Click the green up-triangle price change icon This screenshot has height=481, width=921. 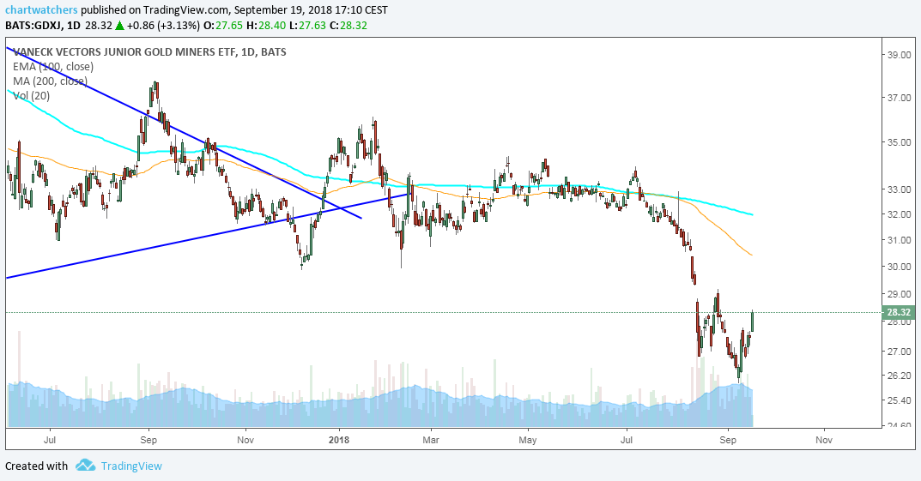coord(120,25)
